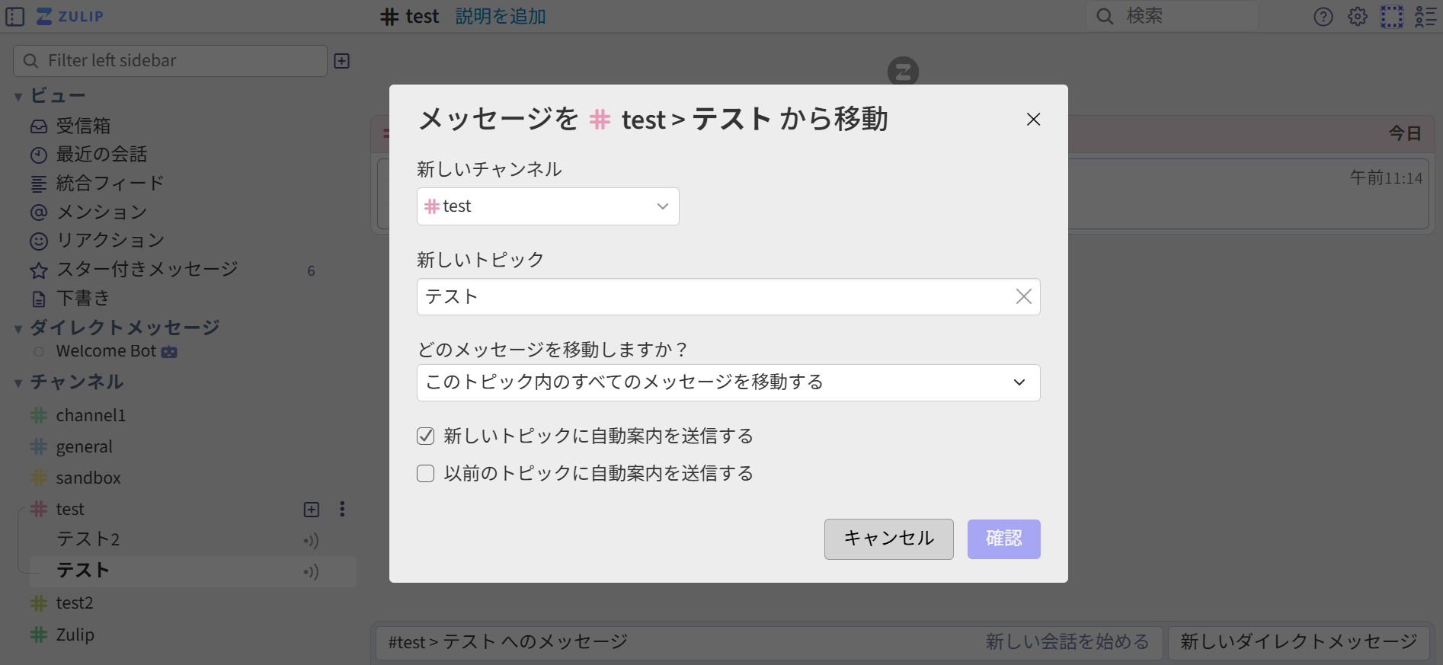Open the help menu question mark icon
The width and height of the screenshot is (1443, 665).
pos(1323,17)
